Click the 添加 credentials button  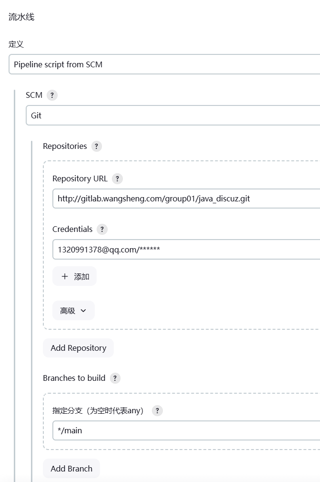(x=75, y=276)
